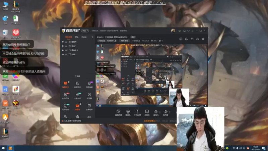Image resolution: width=268 pixels, height=151 pixels.
Task: Switch to the third scene tab
Action: (x=84, y=37)
